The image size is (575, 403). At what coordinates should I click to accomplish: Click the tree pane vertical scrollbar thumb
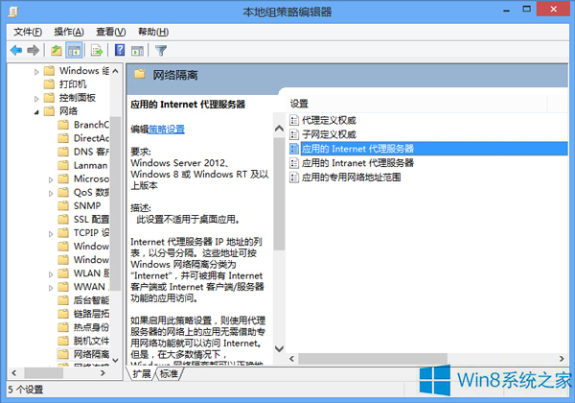point(116,203)
